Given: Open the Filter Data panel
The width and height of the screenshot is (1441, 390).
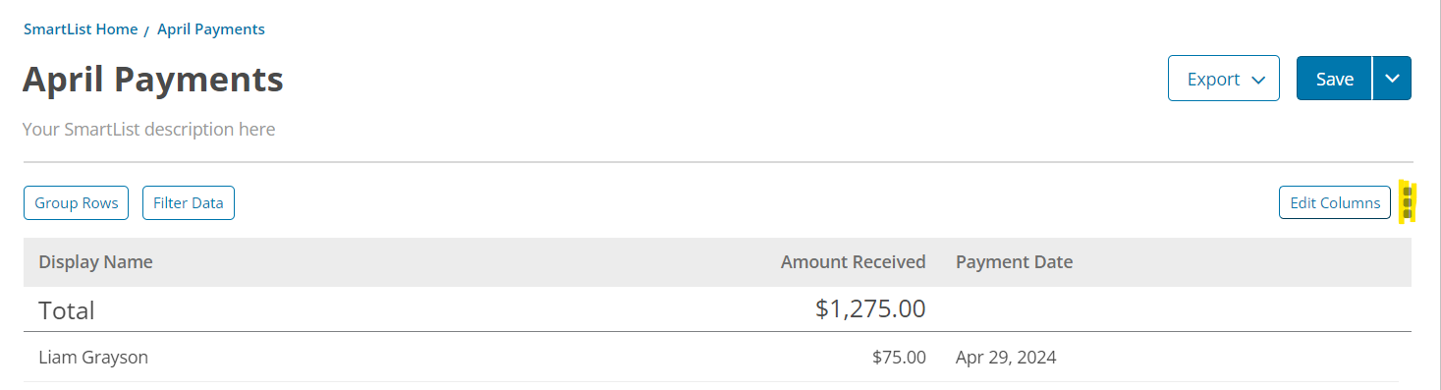Looking at the screenshot, I should 189,203.
